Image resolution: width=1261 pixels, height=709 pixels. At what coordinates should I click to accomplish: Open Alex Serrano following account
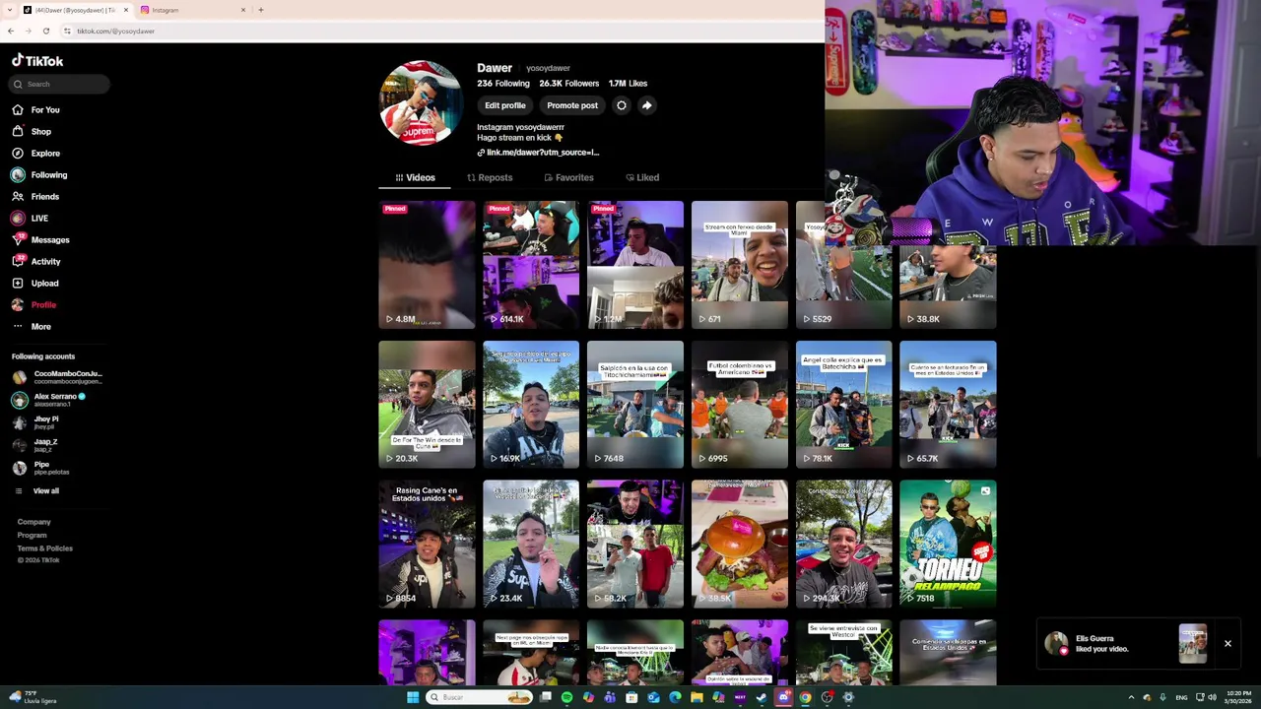(x=49, y=400)
